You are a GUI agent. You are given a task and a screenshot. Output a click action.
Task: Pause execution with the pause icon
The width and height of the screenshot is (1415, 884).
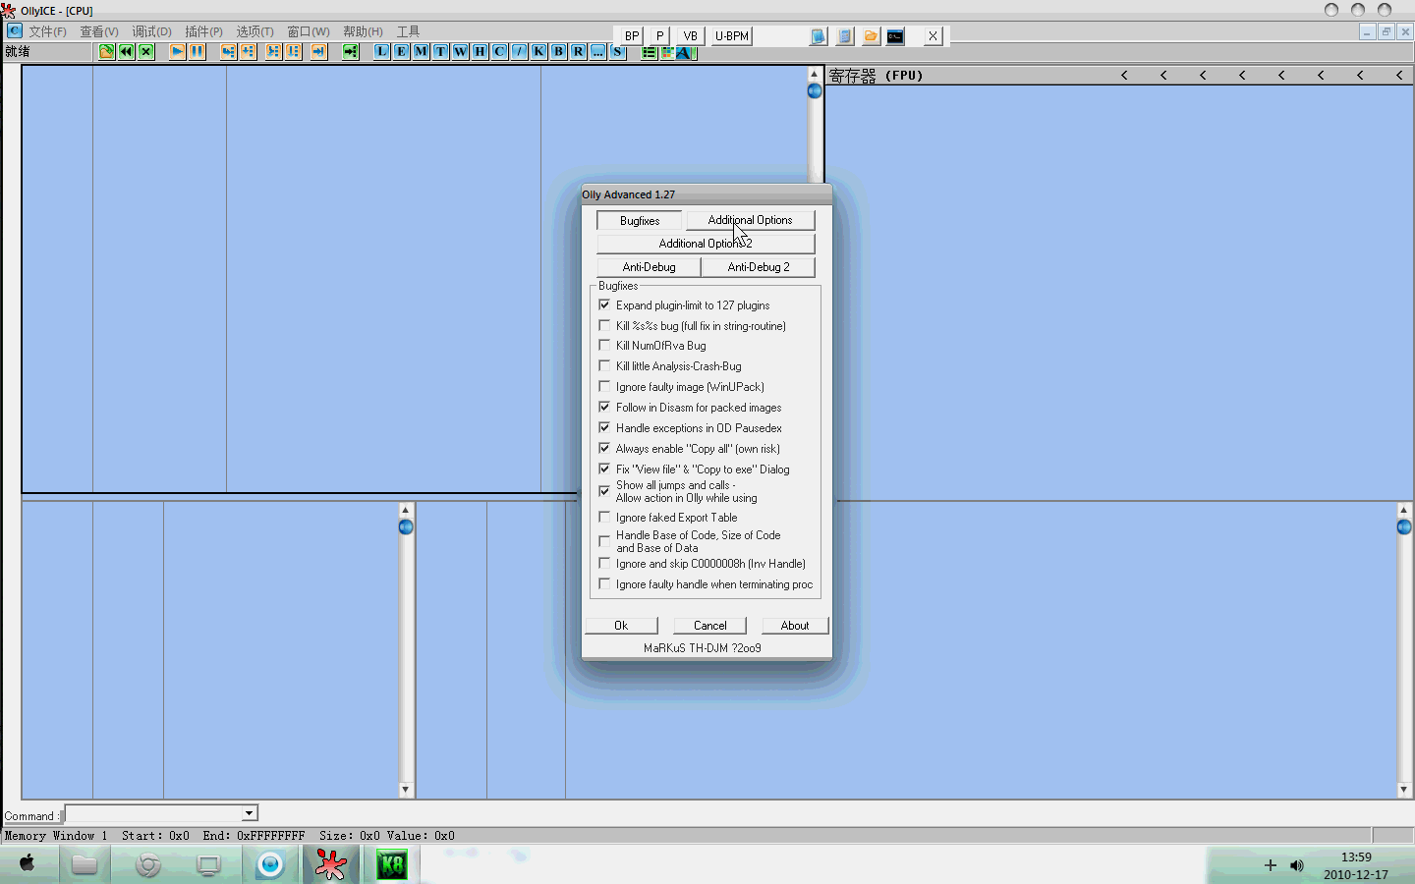click(198, 52)
